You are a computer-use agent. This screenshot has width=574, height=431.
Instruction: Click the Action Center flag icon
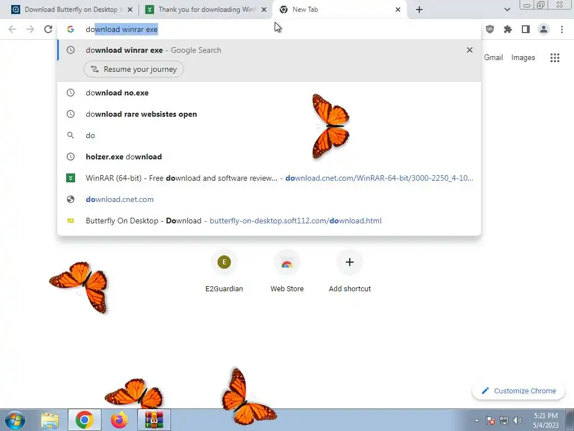point(490,420)
